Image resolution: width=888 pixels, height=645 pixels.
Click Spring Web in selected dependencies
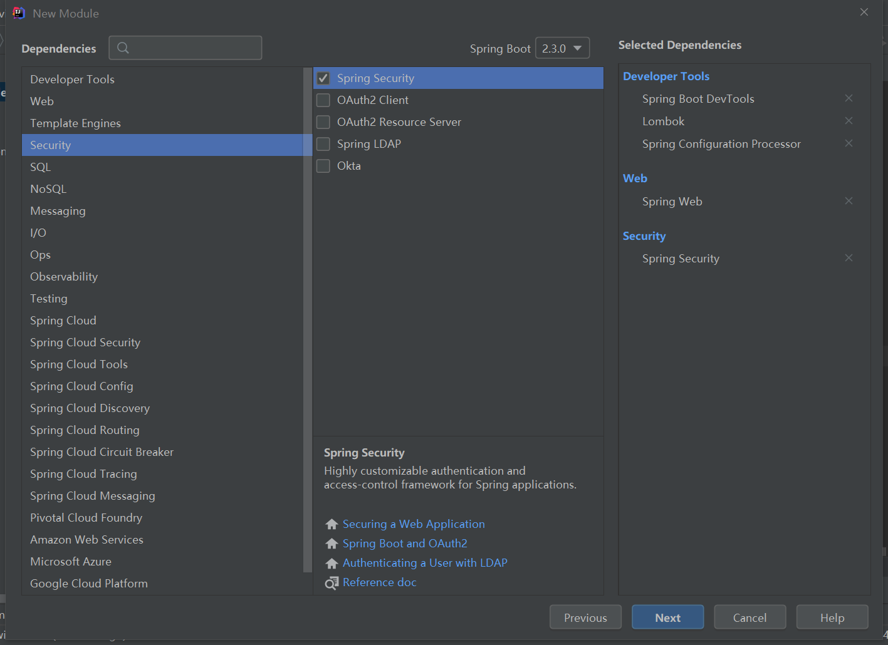click(x=672, y=202)
